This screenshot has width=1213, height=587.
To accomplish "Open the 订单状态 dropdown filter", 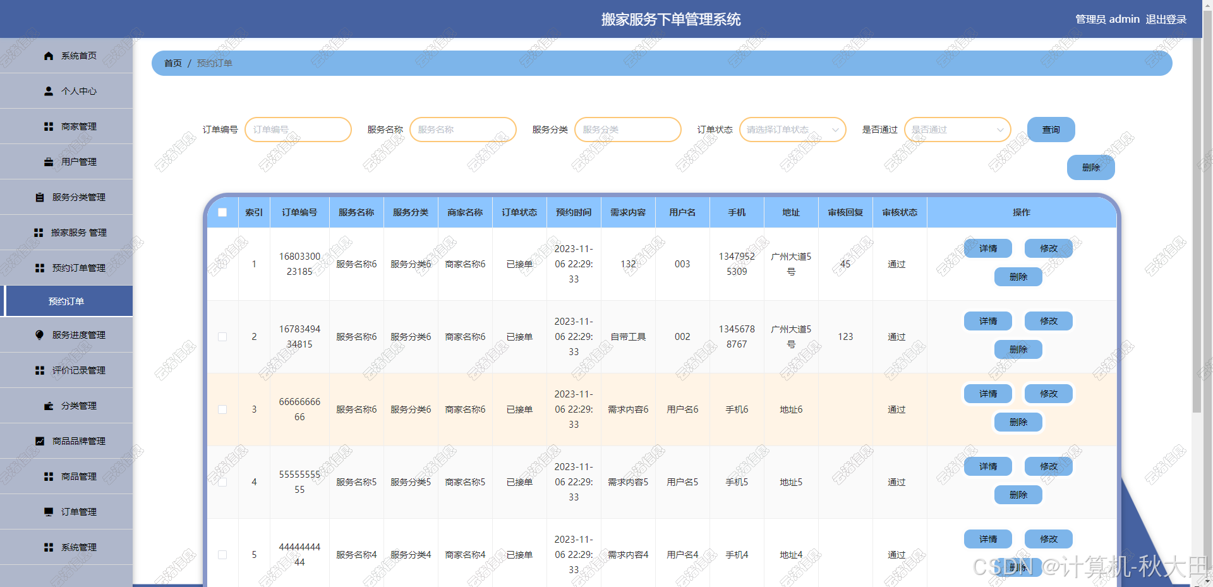I will coord(792,130).
